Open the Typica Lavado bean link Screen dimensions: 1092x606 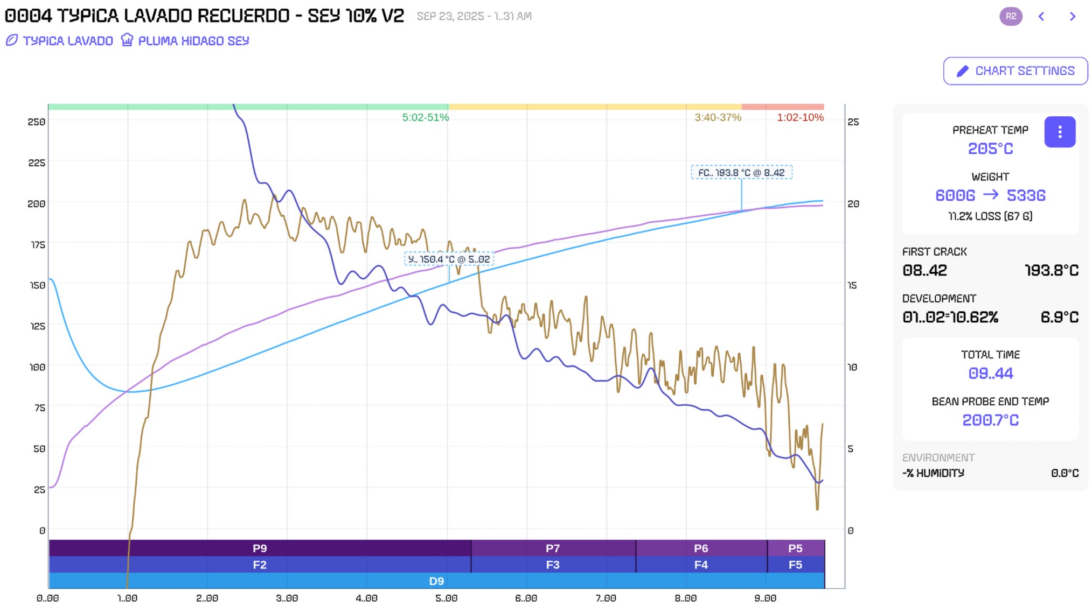tap(68, 41)
